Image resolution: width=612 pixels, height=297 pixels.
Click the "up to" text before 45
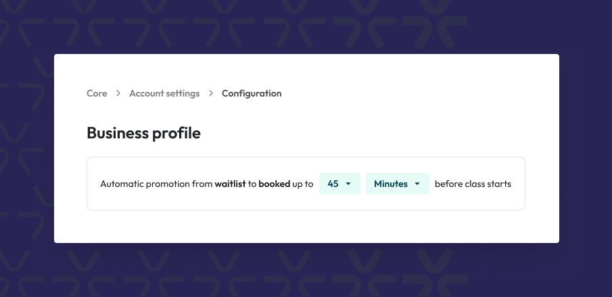click(x=303, y=184)
